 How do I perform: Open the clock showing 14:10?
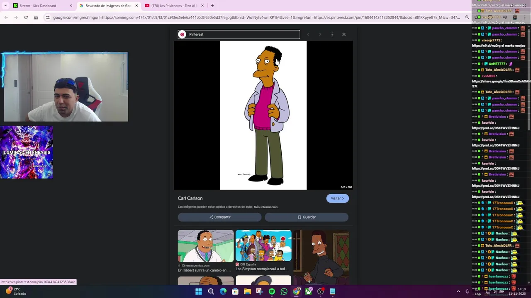[x=517, y=291]
